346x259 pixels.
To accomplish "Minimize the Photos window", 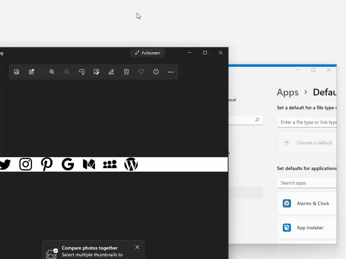I will 190,53.
